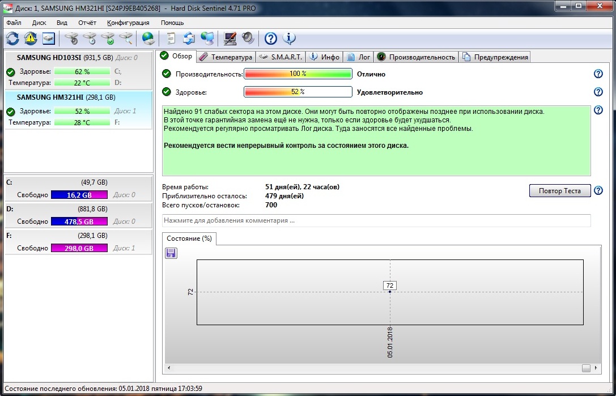
Task: Click the comment input field
Action: 376,220
